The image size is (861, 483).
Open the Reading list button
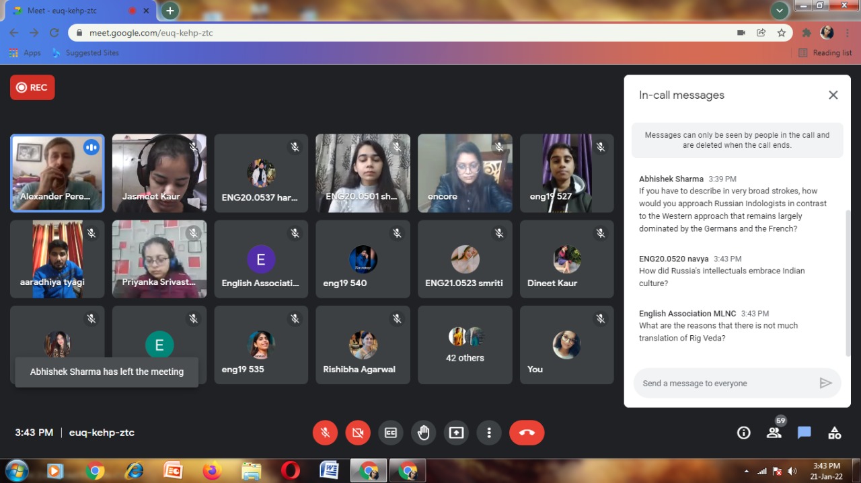tap(825, 52)
